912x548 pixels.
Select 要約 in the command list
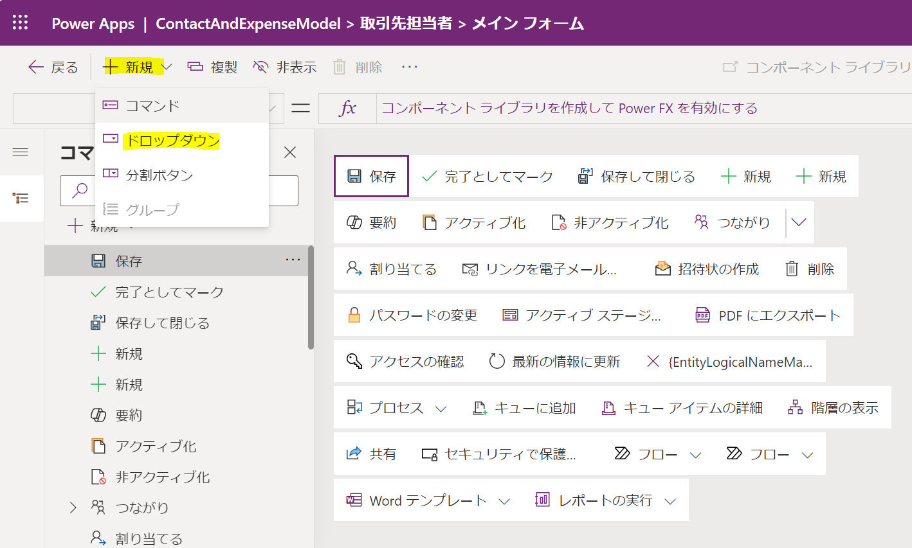click(x=176, y=415)
